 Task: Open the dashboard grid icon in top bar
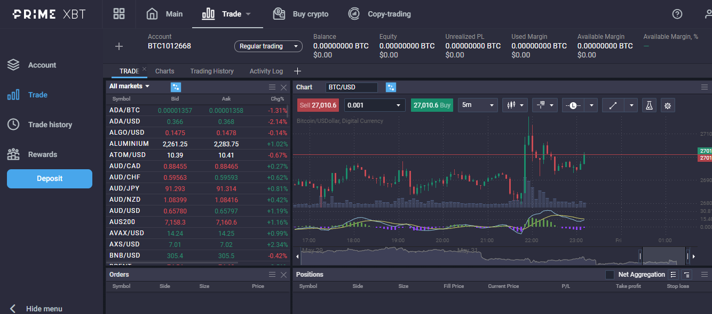pyautogui.click(x=119, y=14)
